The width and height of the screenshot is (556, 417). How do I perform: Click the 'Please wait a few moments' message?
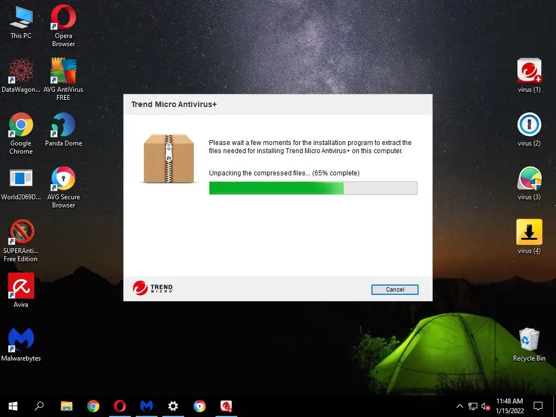point(310,147)
